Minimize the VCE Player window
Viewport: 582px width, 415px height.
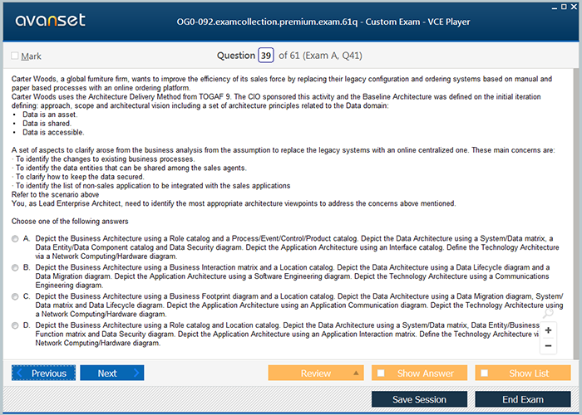[x=555, y=7]
